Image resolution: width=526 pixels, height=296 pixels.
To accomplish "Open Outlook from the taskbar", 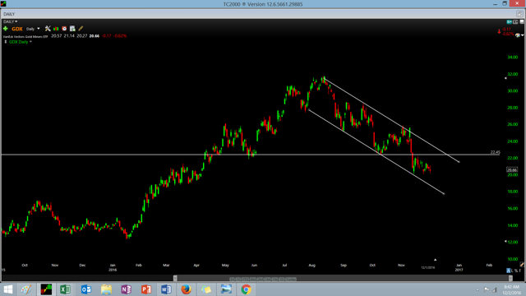I will 86,289.
